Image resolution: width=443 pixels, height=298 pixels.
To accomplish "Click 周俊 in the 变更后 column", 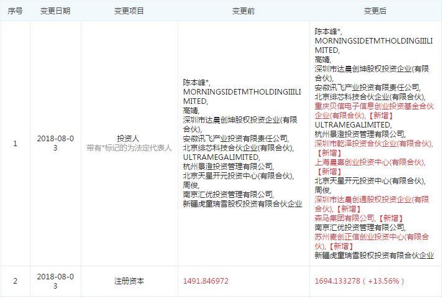I will tap(322, 190).
